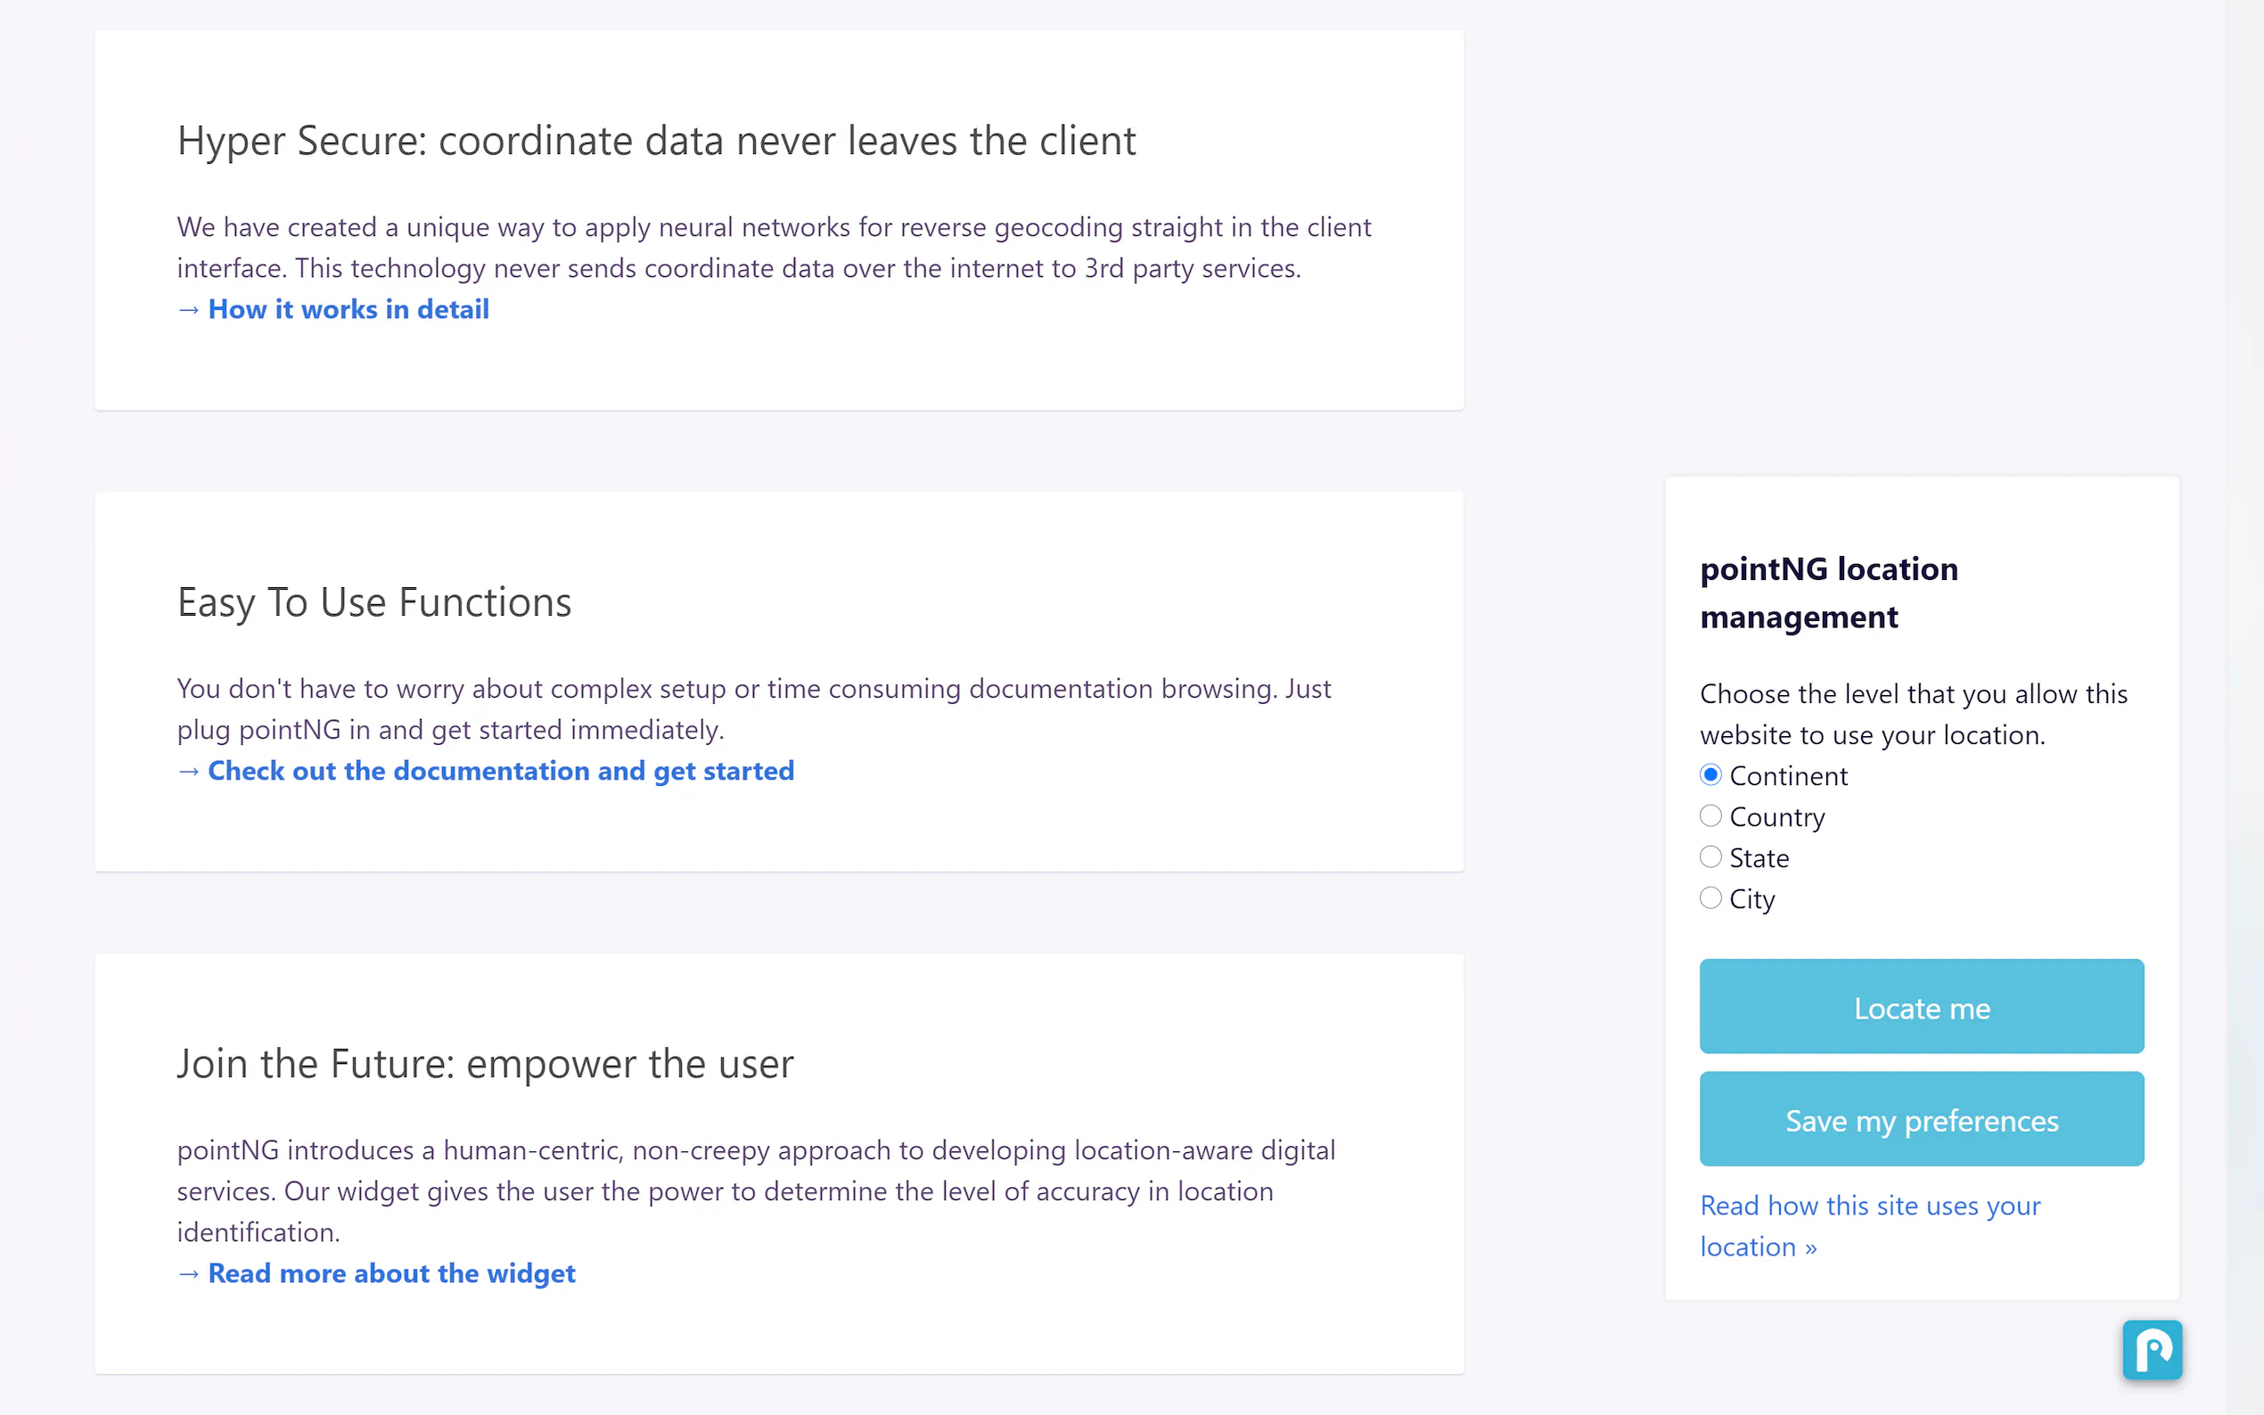Open Check out the documentation and get started
Screen dimensions: 2264x1415
pos(500,771)
